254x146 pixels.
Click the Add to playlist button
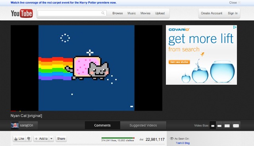pyautogui.click(x=41, y=138)
